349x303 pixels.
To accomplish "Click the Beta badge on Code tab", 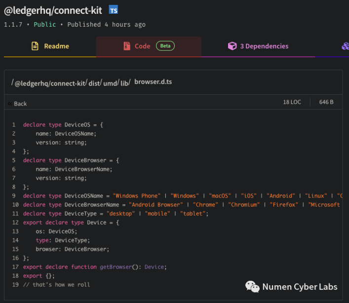I will click(165, 46).
